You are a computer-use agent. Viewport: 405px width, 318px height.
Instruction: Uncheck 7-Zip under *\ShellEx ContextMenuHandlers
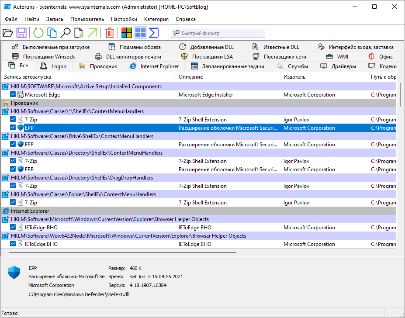coord(13,119)
